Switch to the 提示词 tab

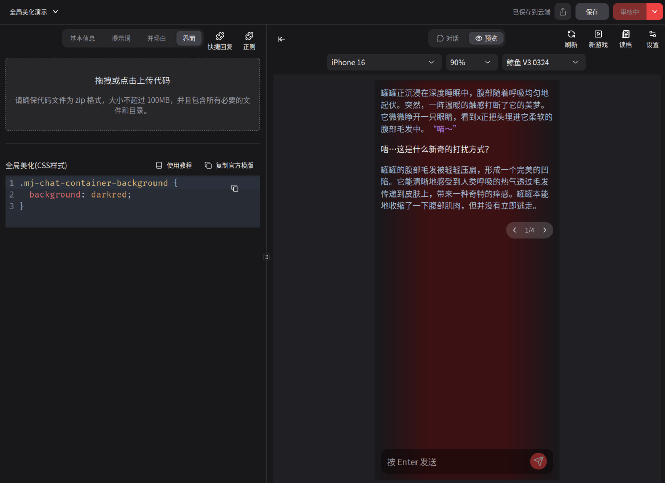coord(121,38)
